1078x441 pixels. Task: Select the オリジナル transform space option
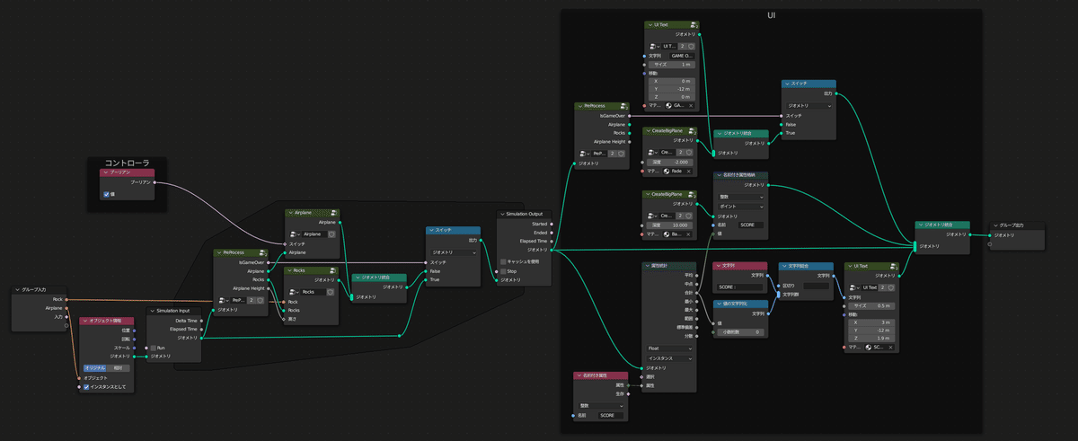95,367
